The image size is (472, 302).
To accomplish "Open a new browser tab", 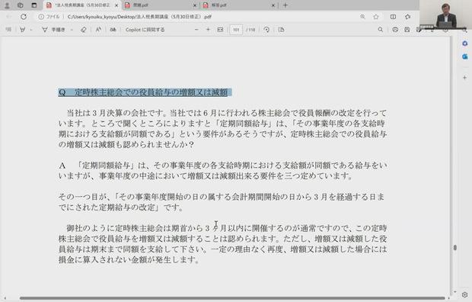I will (285, 5).
